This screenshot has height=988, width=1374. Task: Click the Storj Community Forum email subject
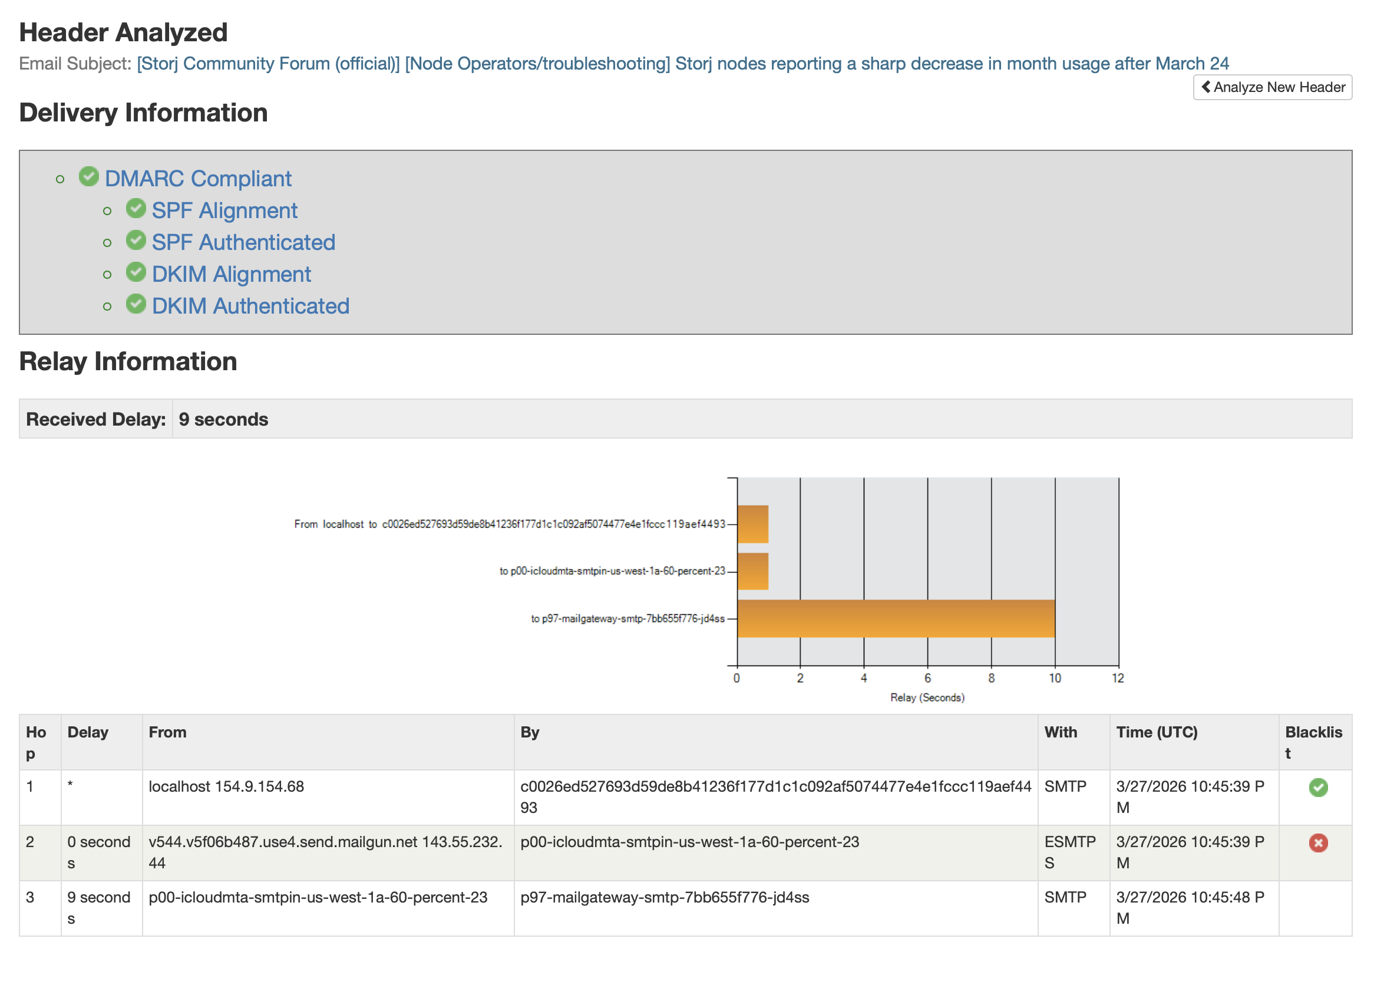coord(682,64)
